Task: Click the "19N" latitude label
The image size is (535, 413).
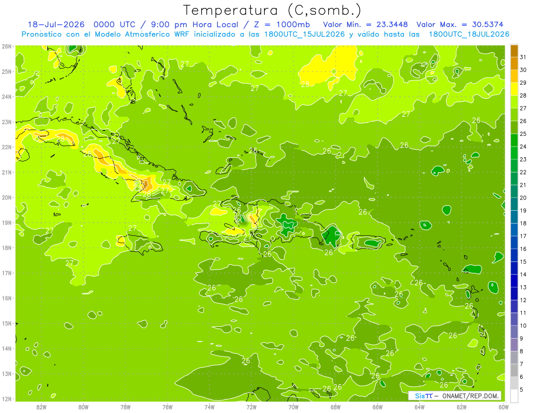Action: click(7, 223)
